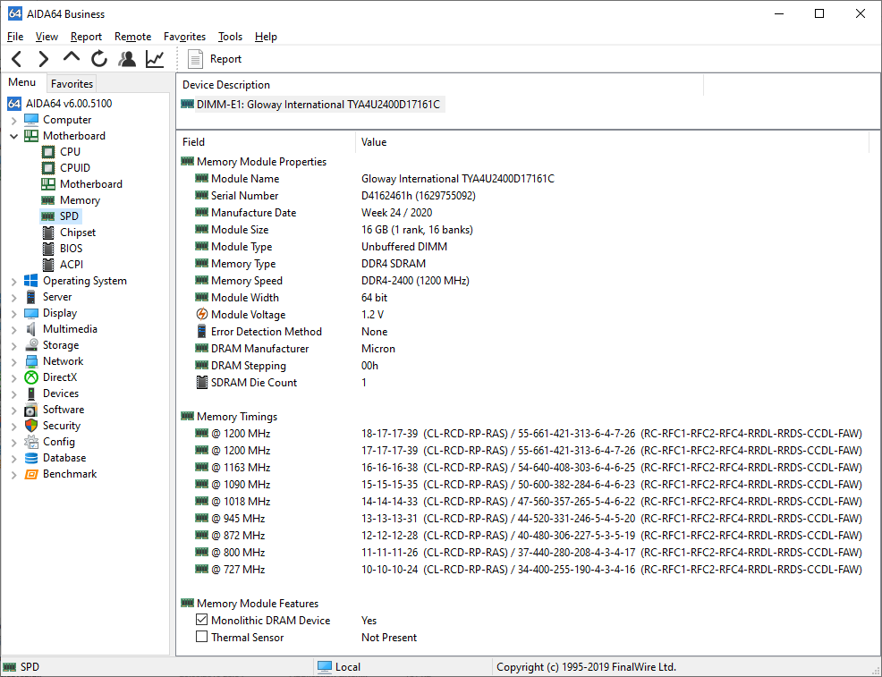The image size is (882, 677).
Task: Select the Error Detection Method row
Action: [291, 332]
